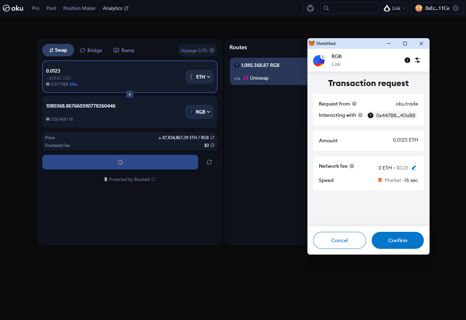Show Network fee help tooltip
The image size is (466, 320).
pyautogui.click(x=352, y=166)
